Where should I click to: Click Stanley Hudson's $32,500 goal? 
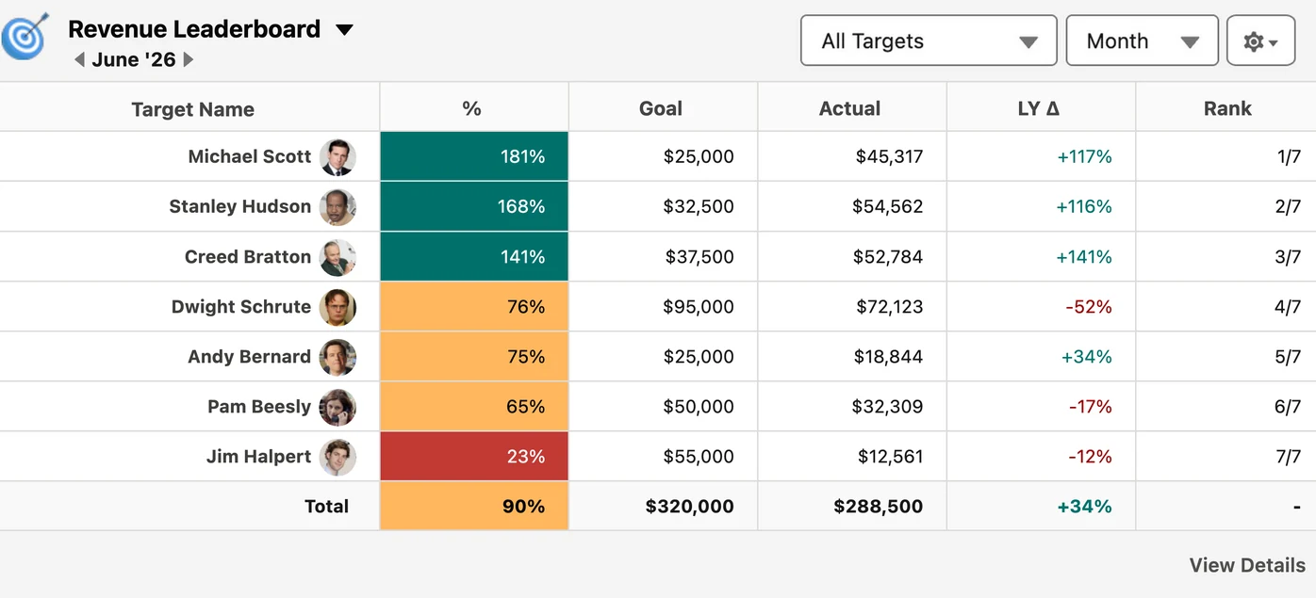pos(699,206)
